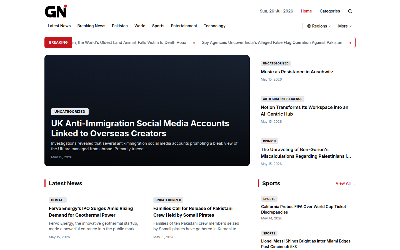Expand the More dropdown menu
400x250 pixels.
[345, 26]
